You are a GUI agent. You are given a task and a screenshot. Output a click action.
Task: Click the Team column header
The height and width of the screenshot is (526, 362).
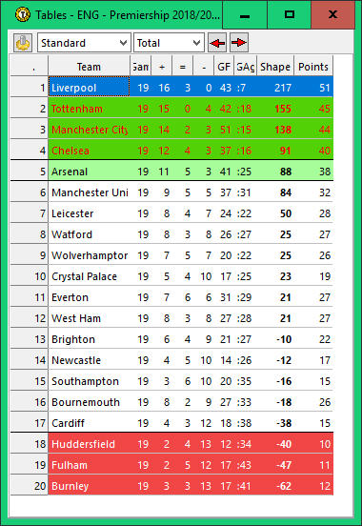point(89,67)
